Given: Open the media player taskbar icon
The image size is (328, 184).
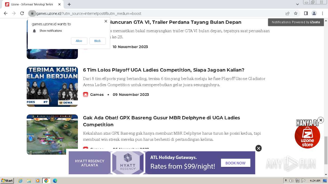Looking at the screenshot, I should 38,181.
